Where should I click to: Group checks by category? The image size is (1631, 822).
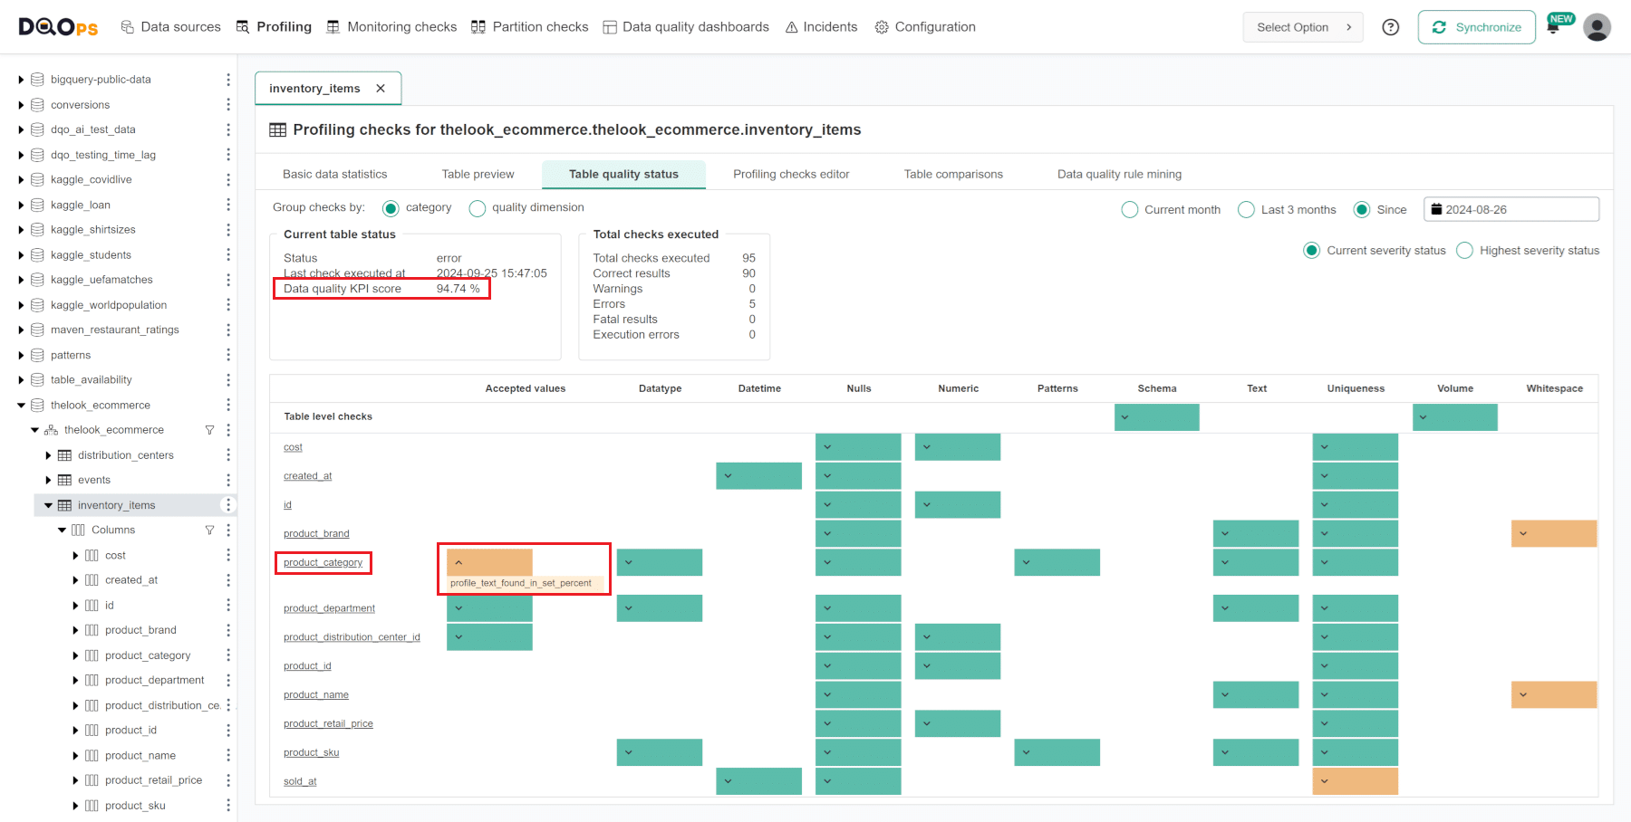tap(391, 208)
